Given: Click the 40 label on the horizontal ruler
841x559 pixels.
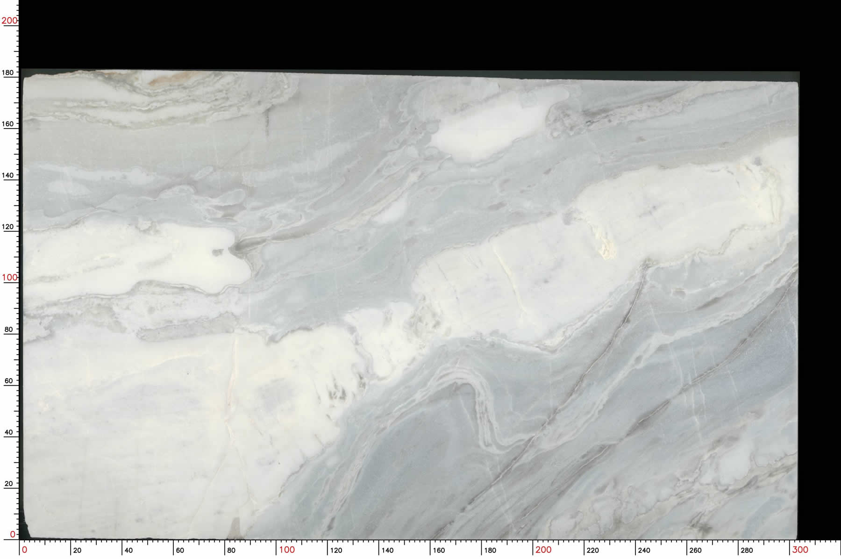Looking at the screenshot, I should (128, 551).
